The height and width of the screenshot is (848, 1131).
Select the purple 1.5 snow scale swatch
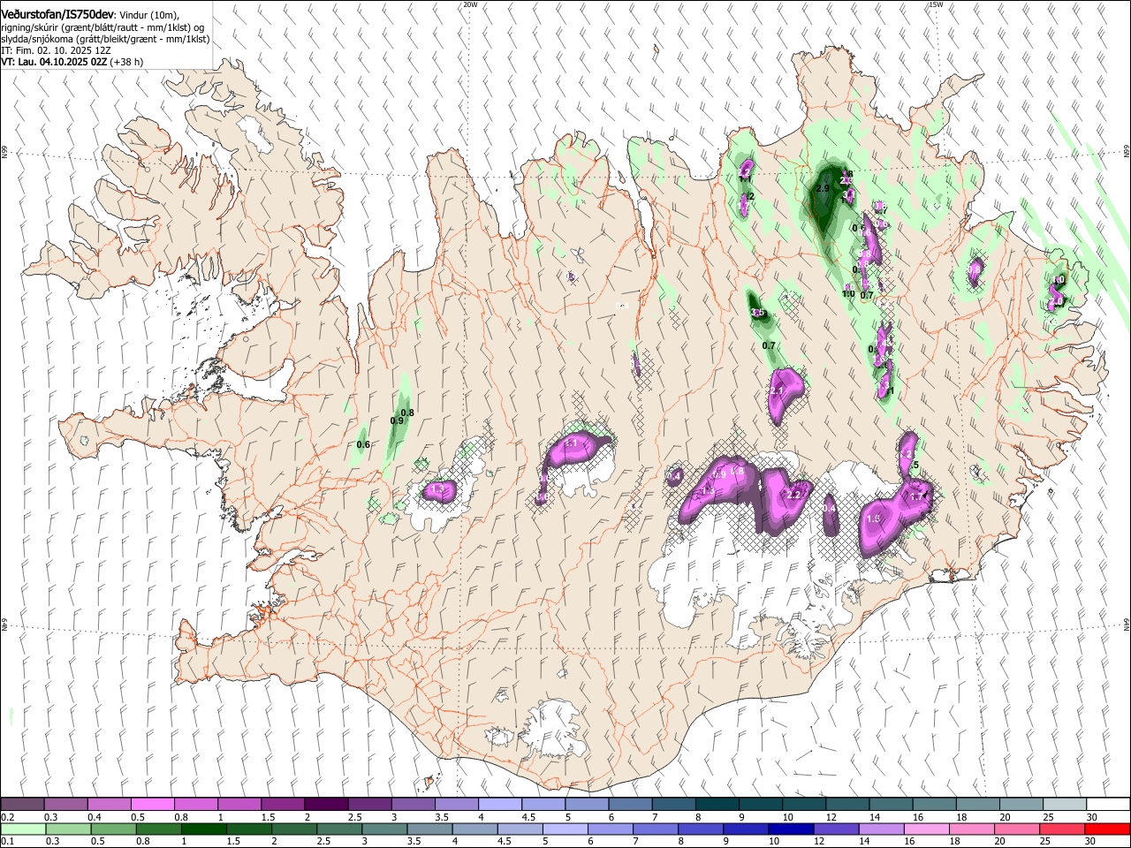point(282,804)
